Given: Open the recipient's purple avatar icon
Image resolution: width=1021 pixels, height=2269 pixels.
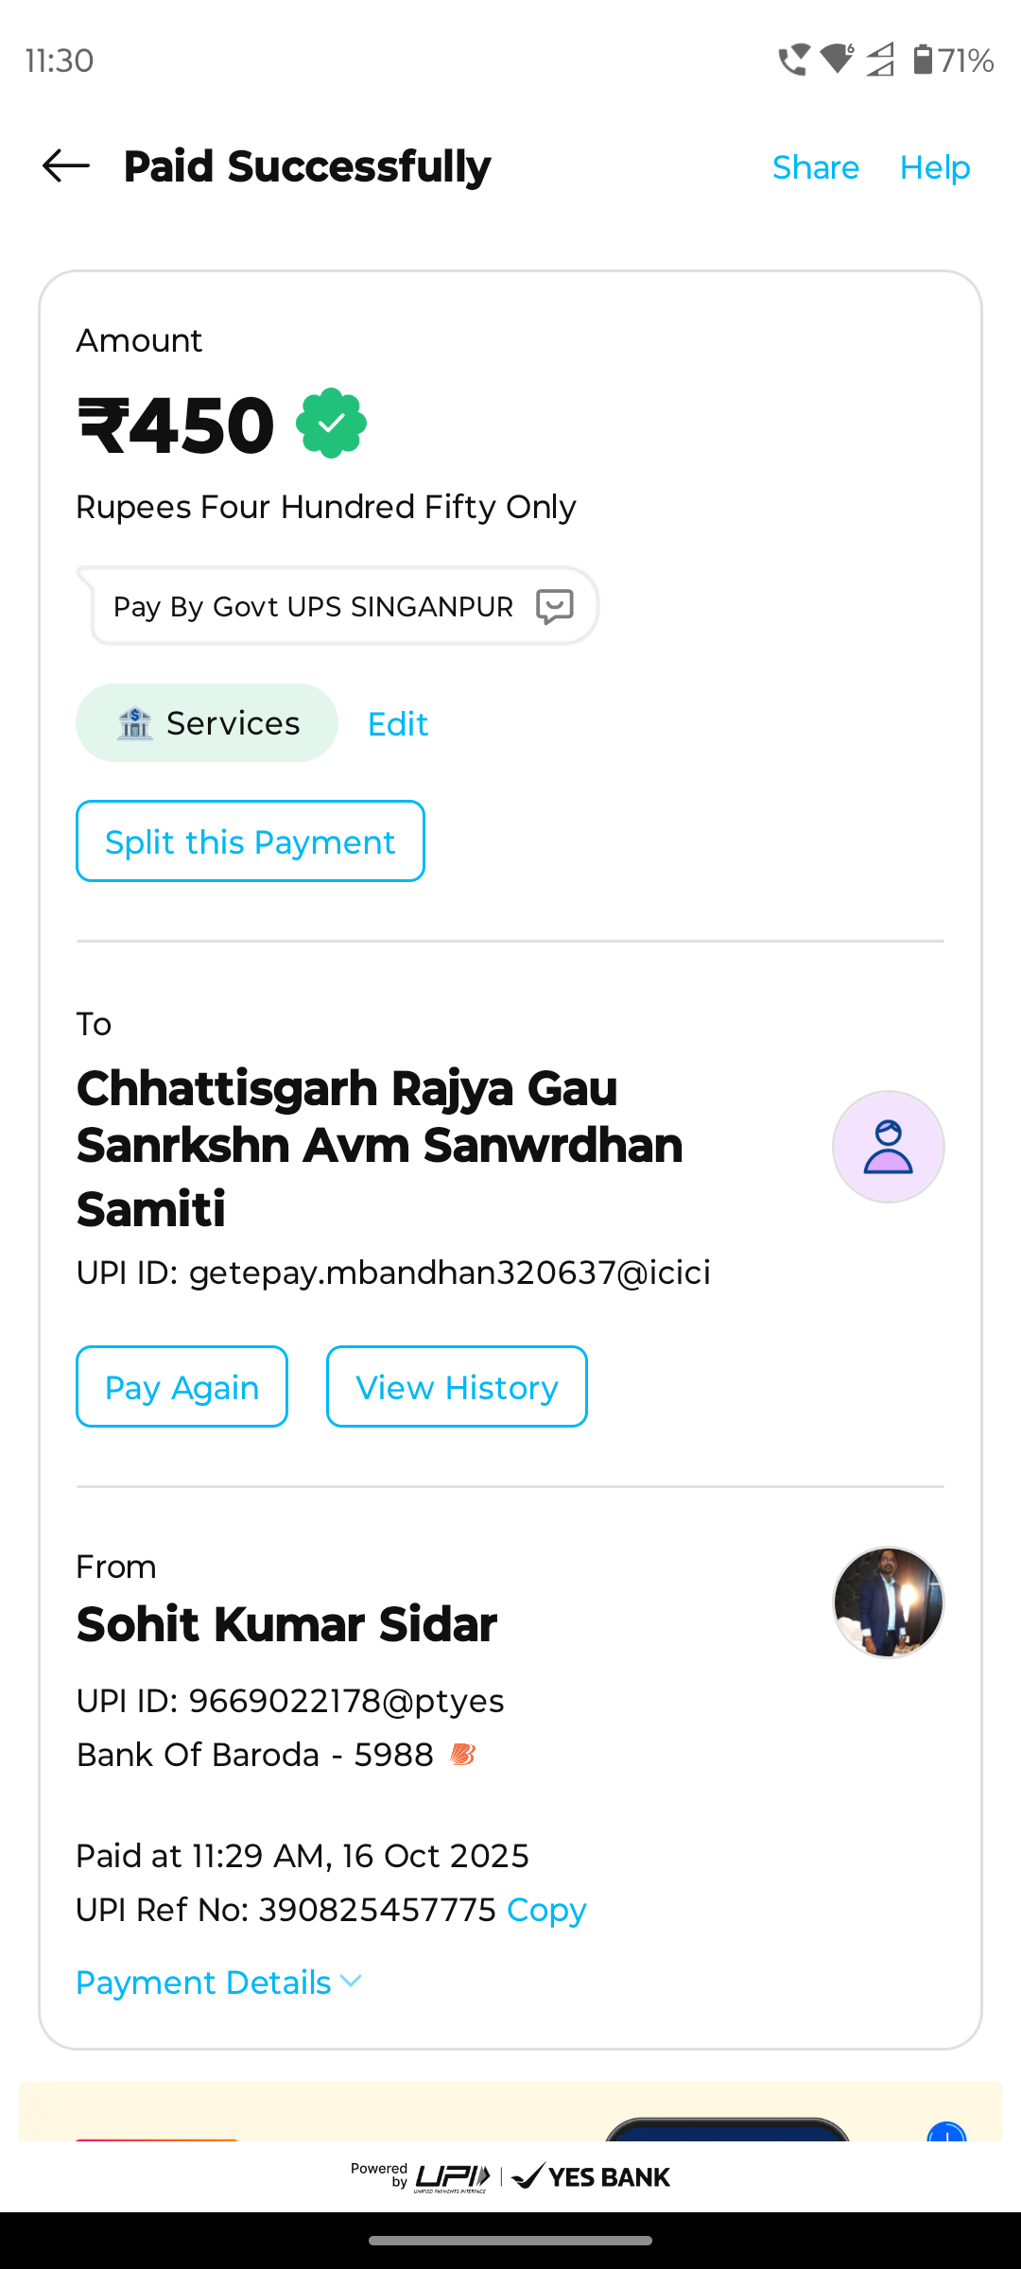Looking at the screenshot, I should [888, 1147].
